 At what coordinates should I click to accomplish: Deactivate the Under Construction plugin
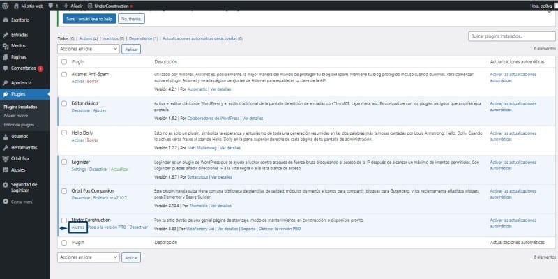[138, 227]
